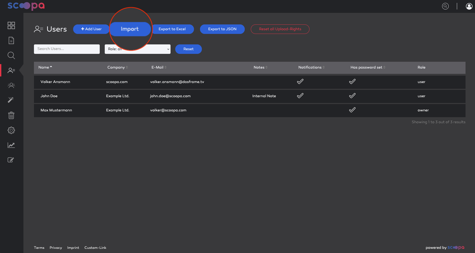Toggle notifications checkmark for Volker Ansmann

[300, 81]
